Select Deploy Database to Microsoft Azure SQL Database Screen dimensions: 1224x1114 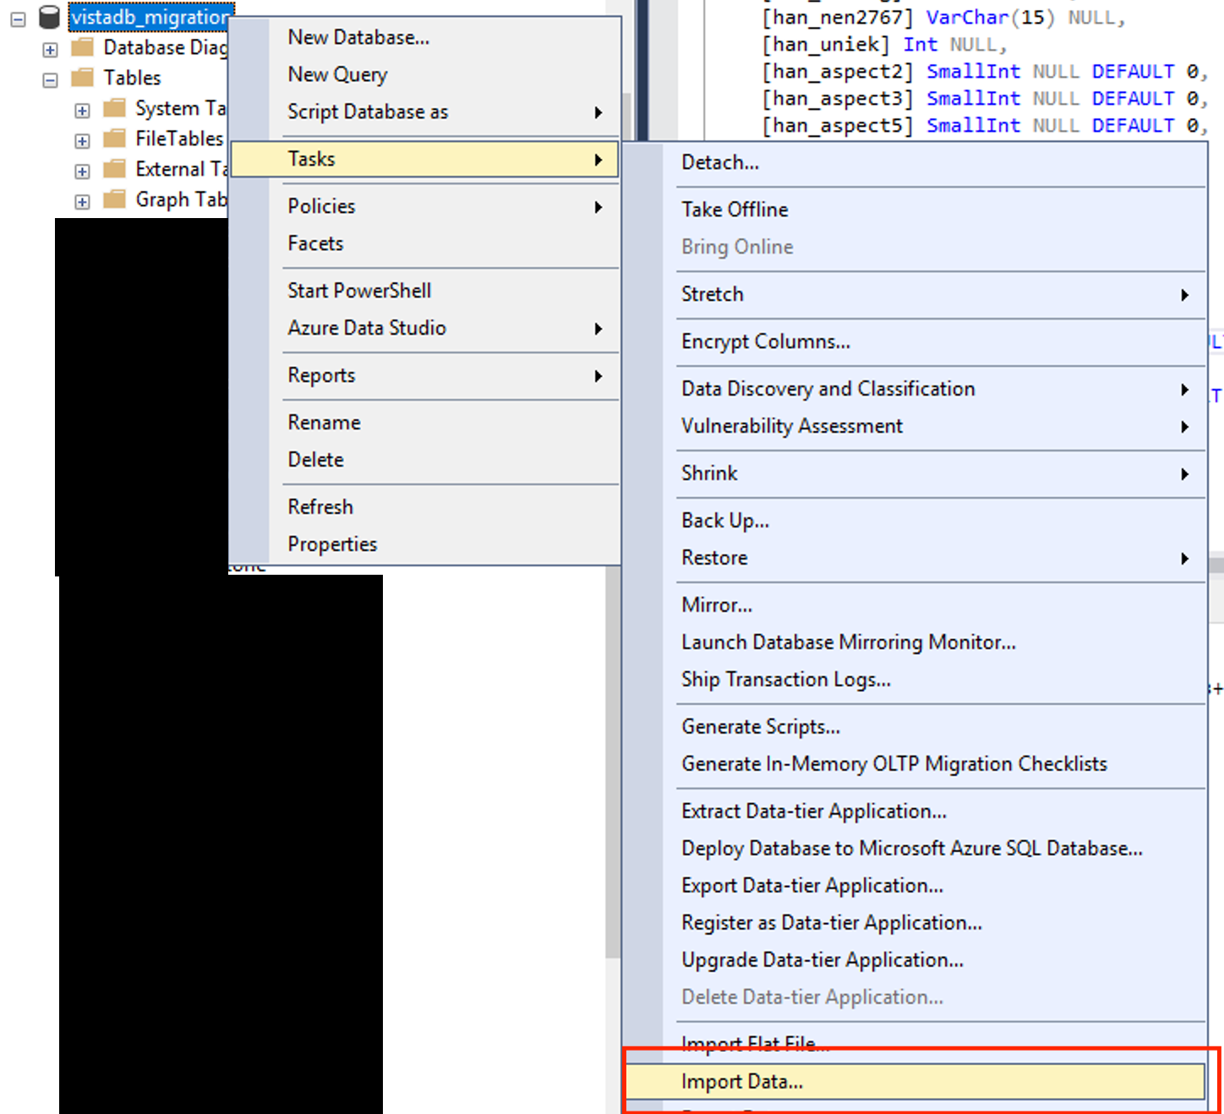pos(911,848)
